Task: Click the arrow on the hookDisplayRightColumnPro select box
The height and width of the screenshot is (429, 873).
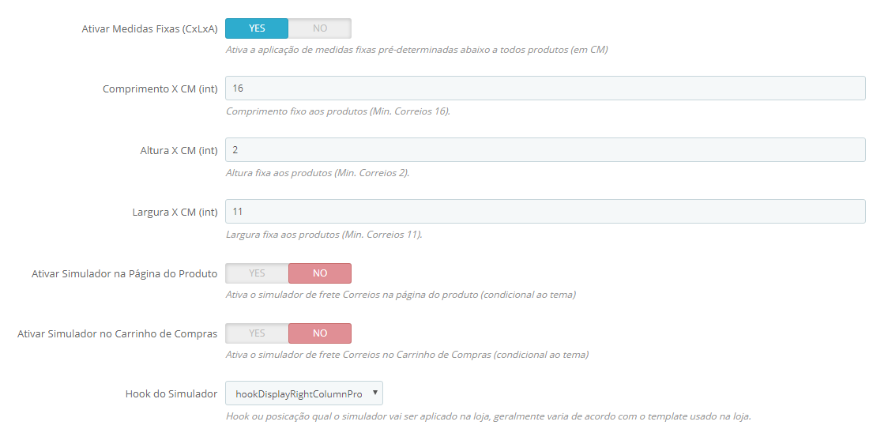Action: point(376,393)
